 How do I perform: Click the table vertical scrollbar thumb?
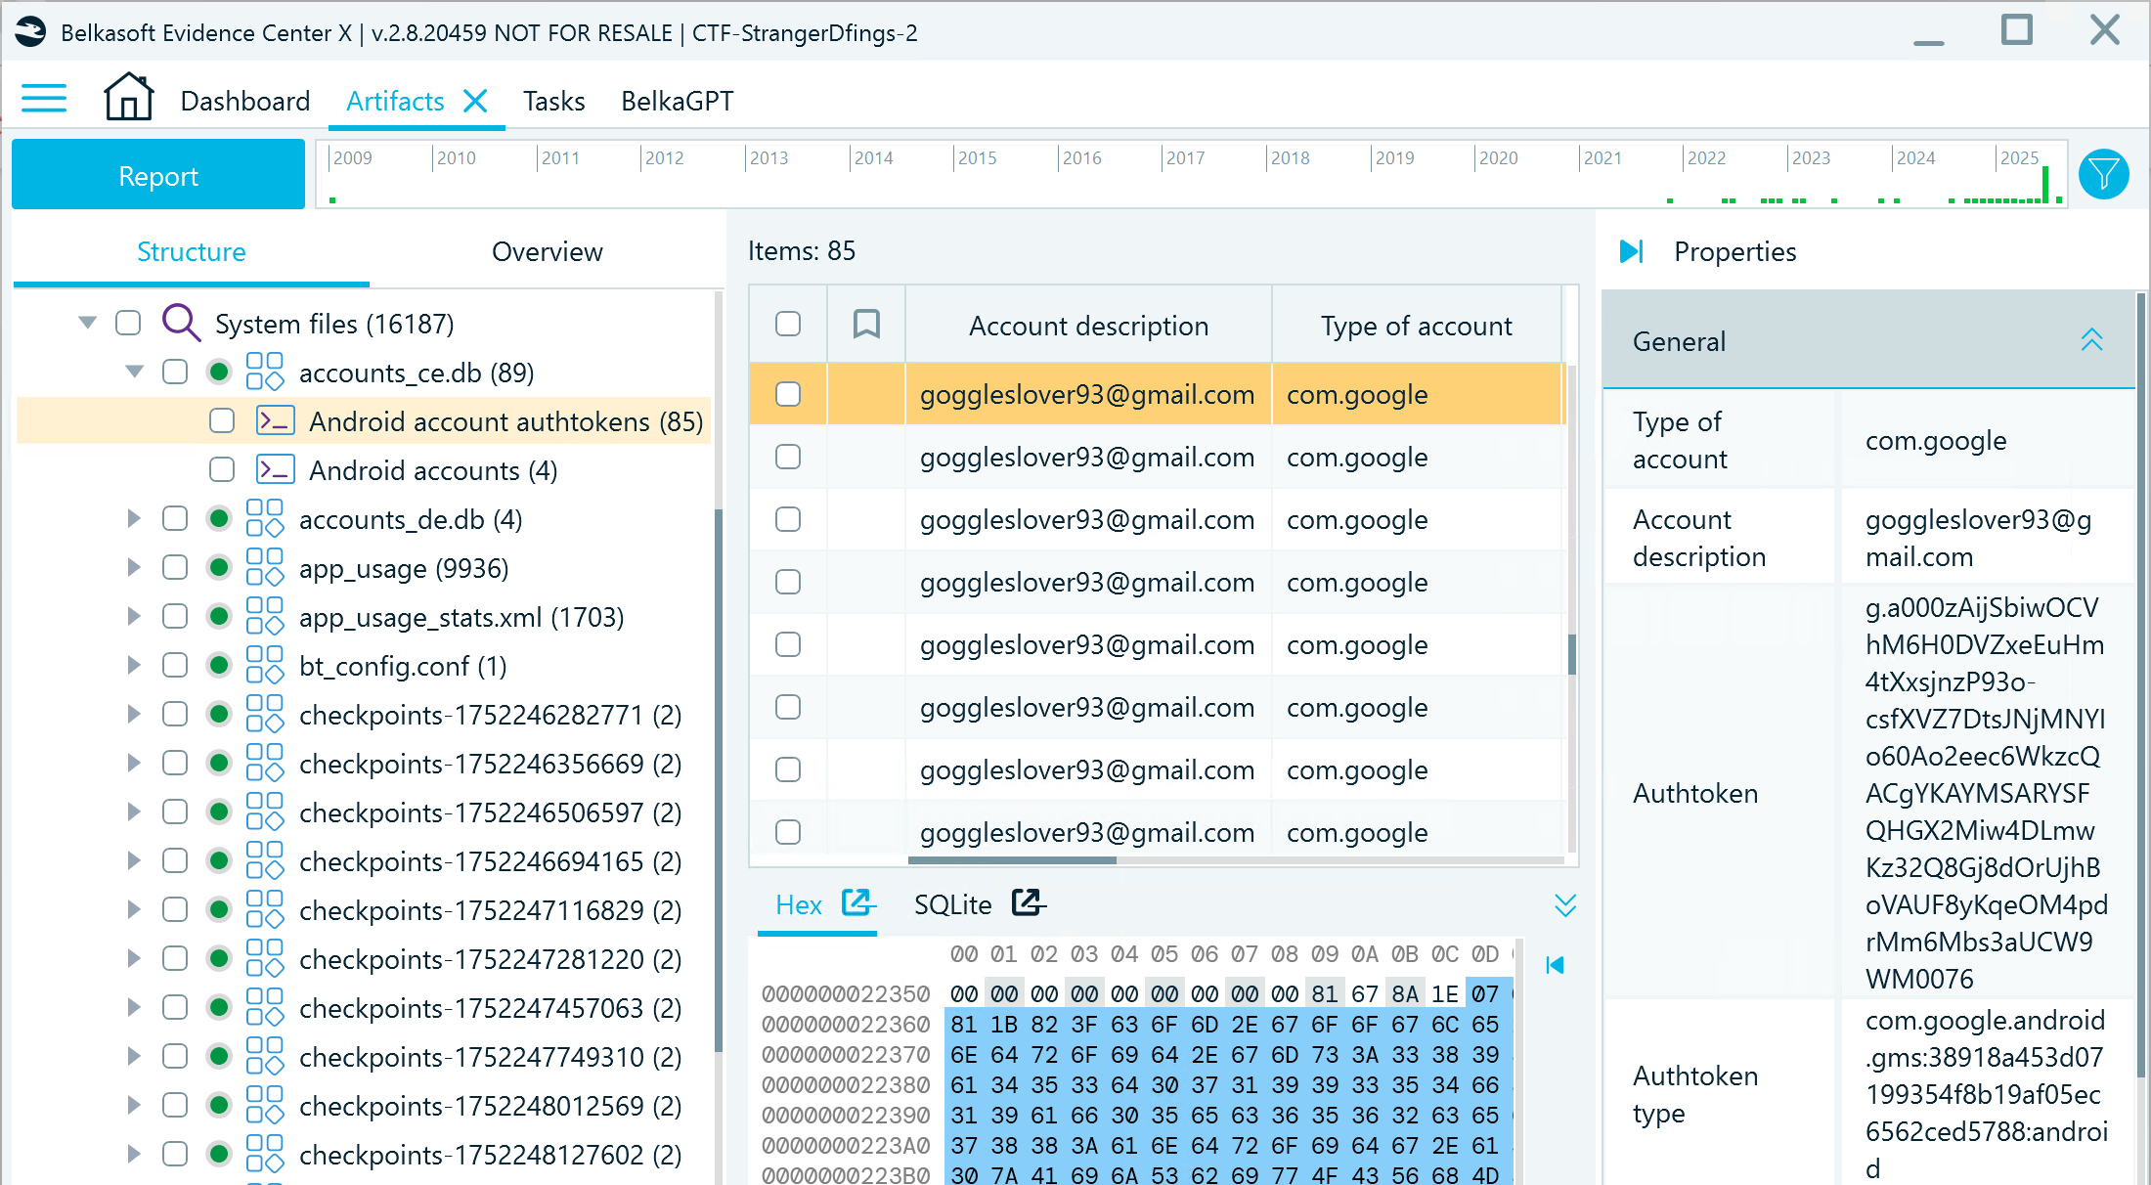pyautogui.click(x=1571, y=654)
